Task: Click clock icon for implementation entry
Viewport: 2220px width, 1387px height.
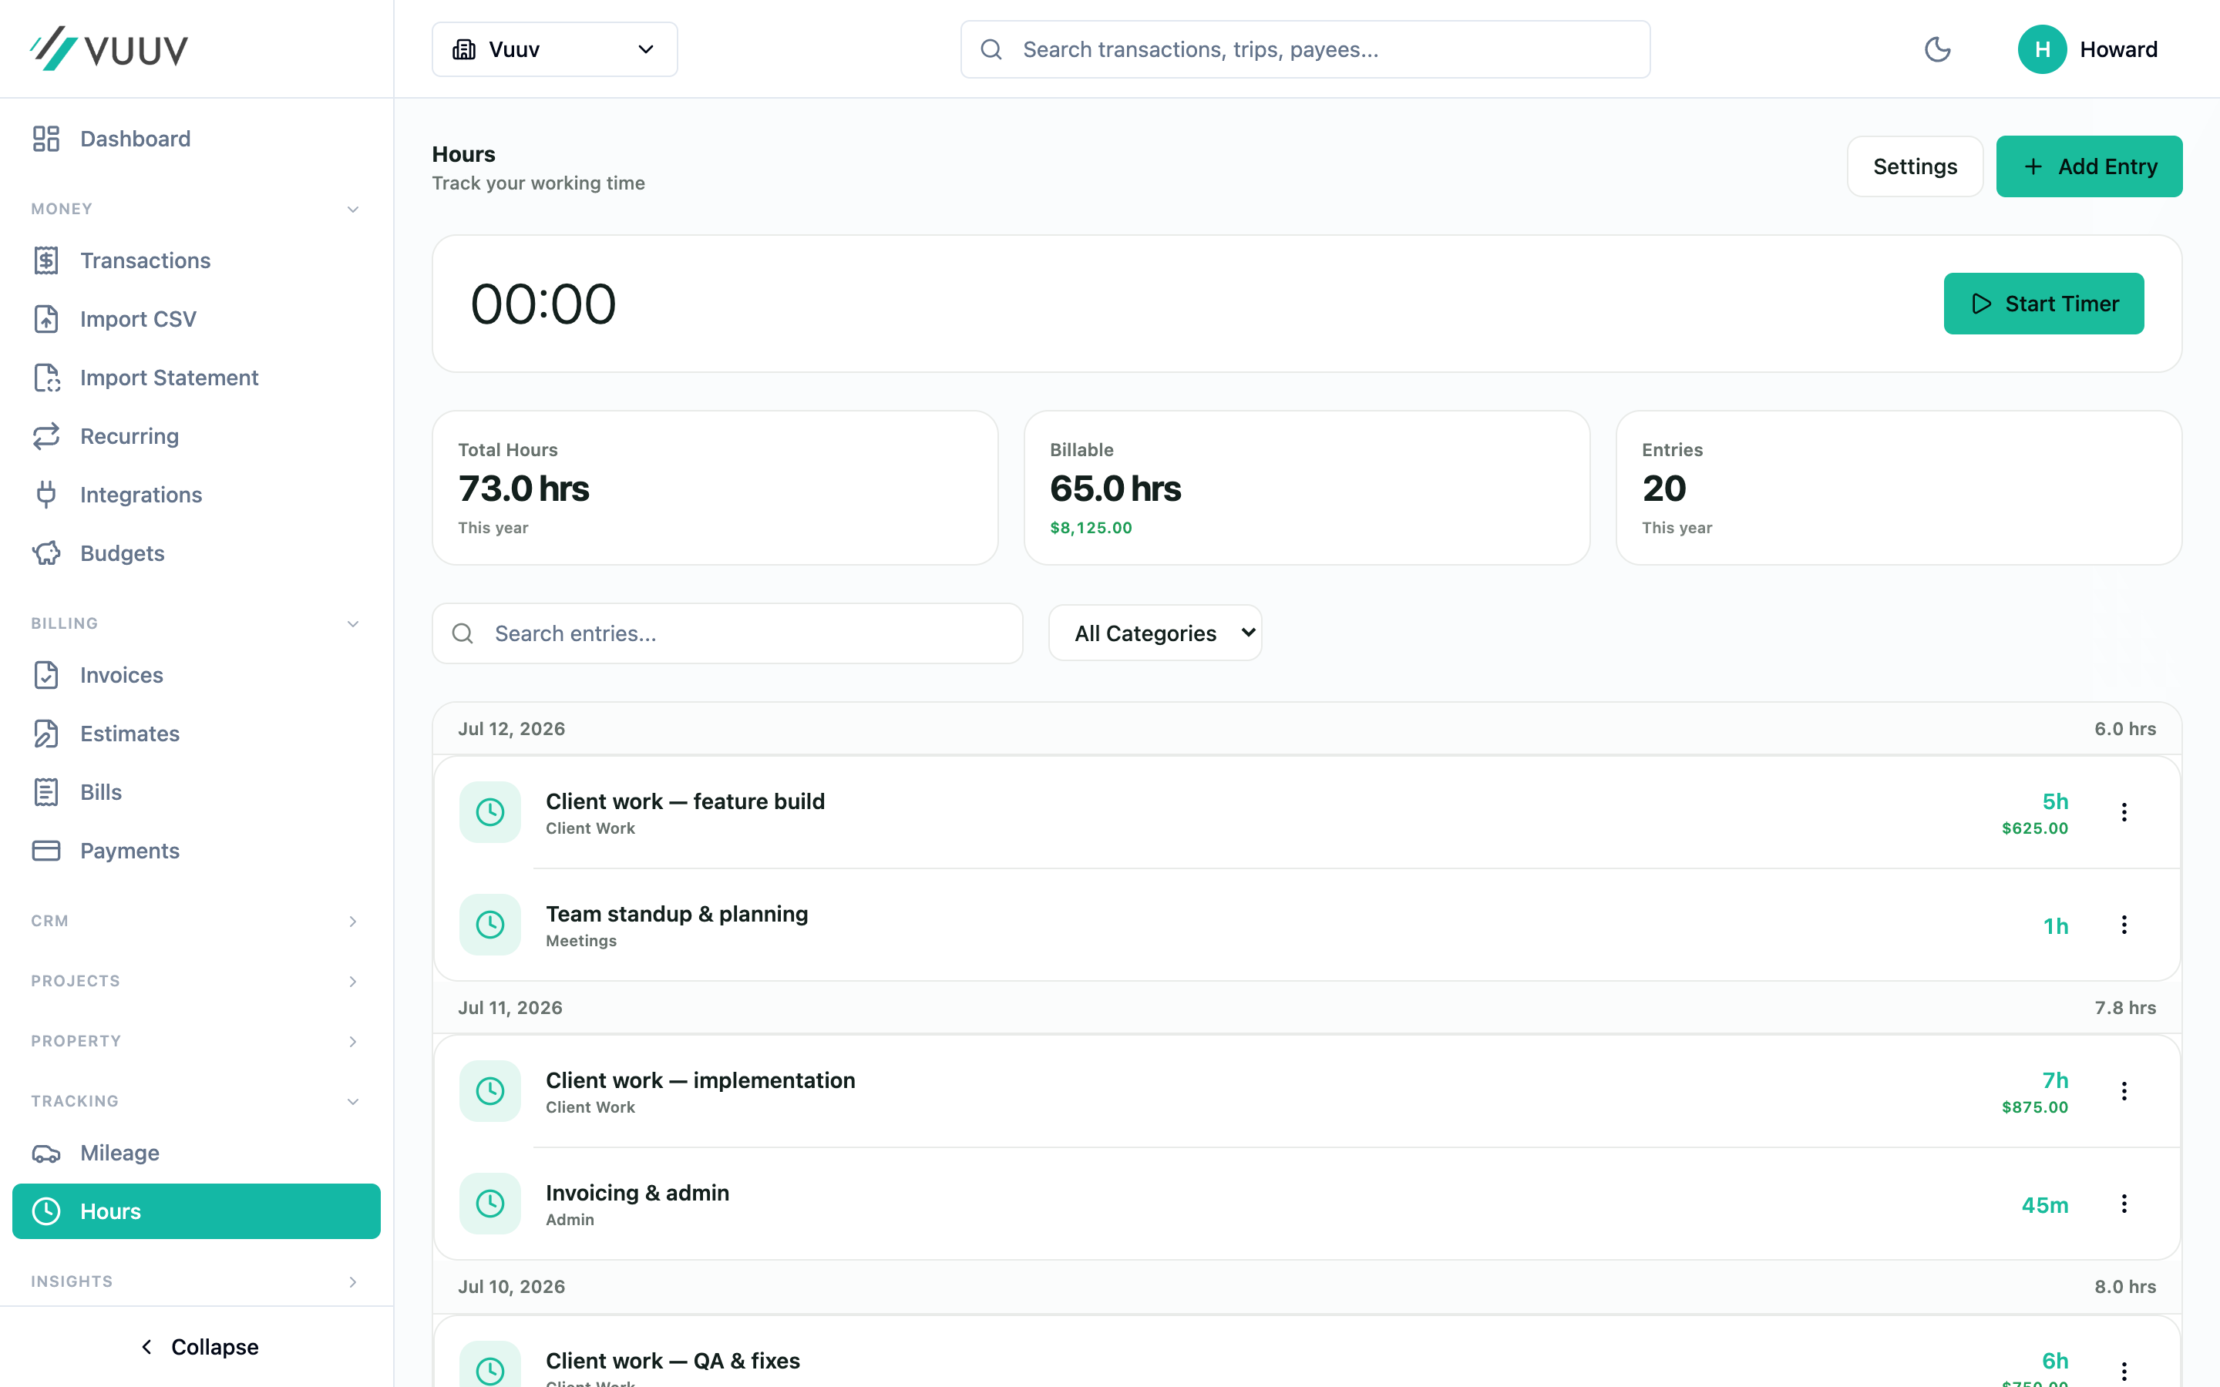Action: click(x=490, y=1090)
